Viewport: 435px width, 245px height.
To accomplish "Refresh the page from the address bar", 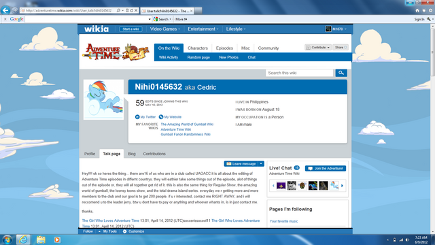I will point(131,11).
